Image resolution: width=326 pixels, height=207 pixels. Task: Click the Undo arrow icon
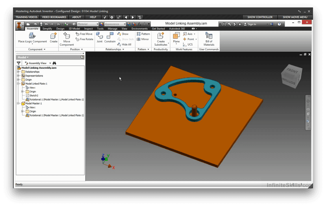pyautogui.click(x=46, y=24)
